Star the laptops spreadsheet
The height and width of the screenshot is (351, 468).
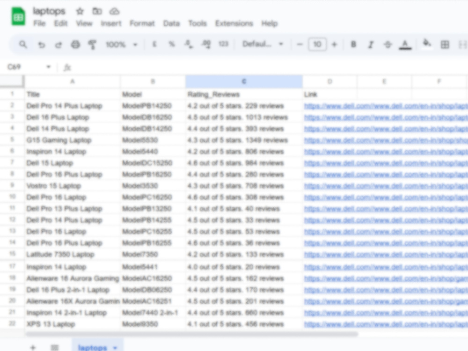[x=80, y=11]
